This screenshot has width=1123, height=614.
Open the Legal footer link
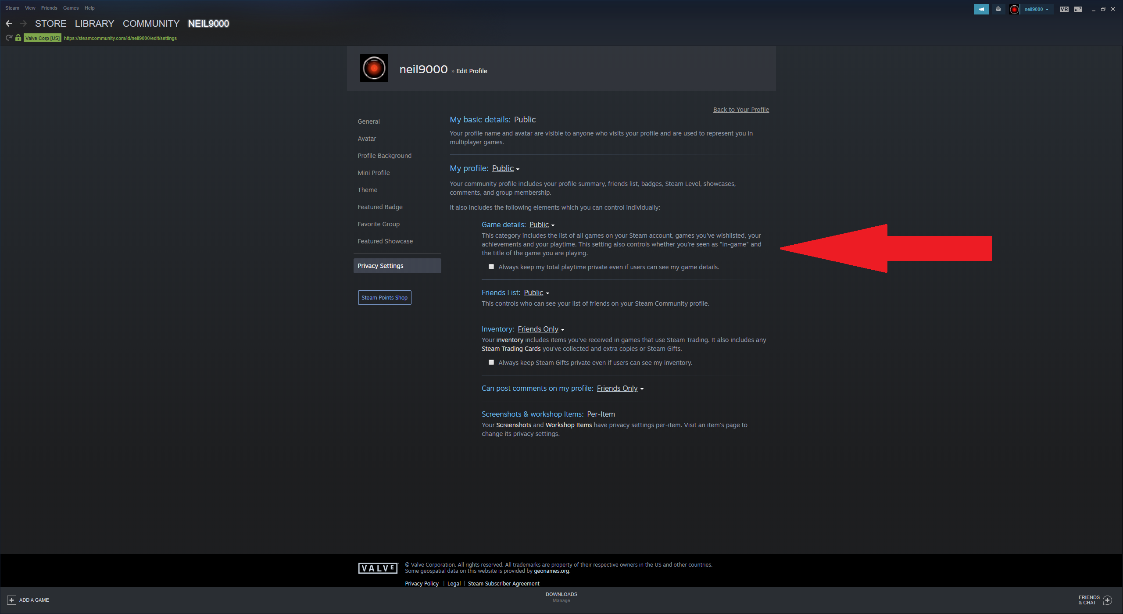(454, 584)
